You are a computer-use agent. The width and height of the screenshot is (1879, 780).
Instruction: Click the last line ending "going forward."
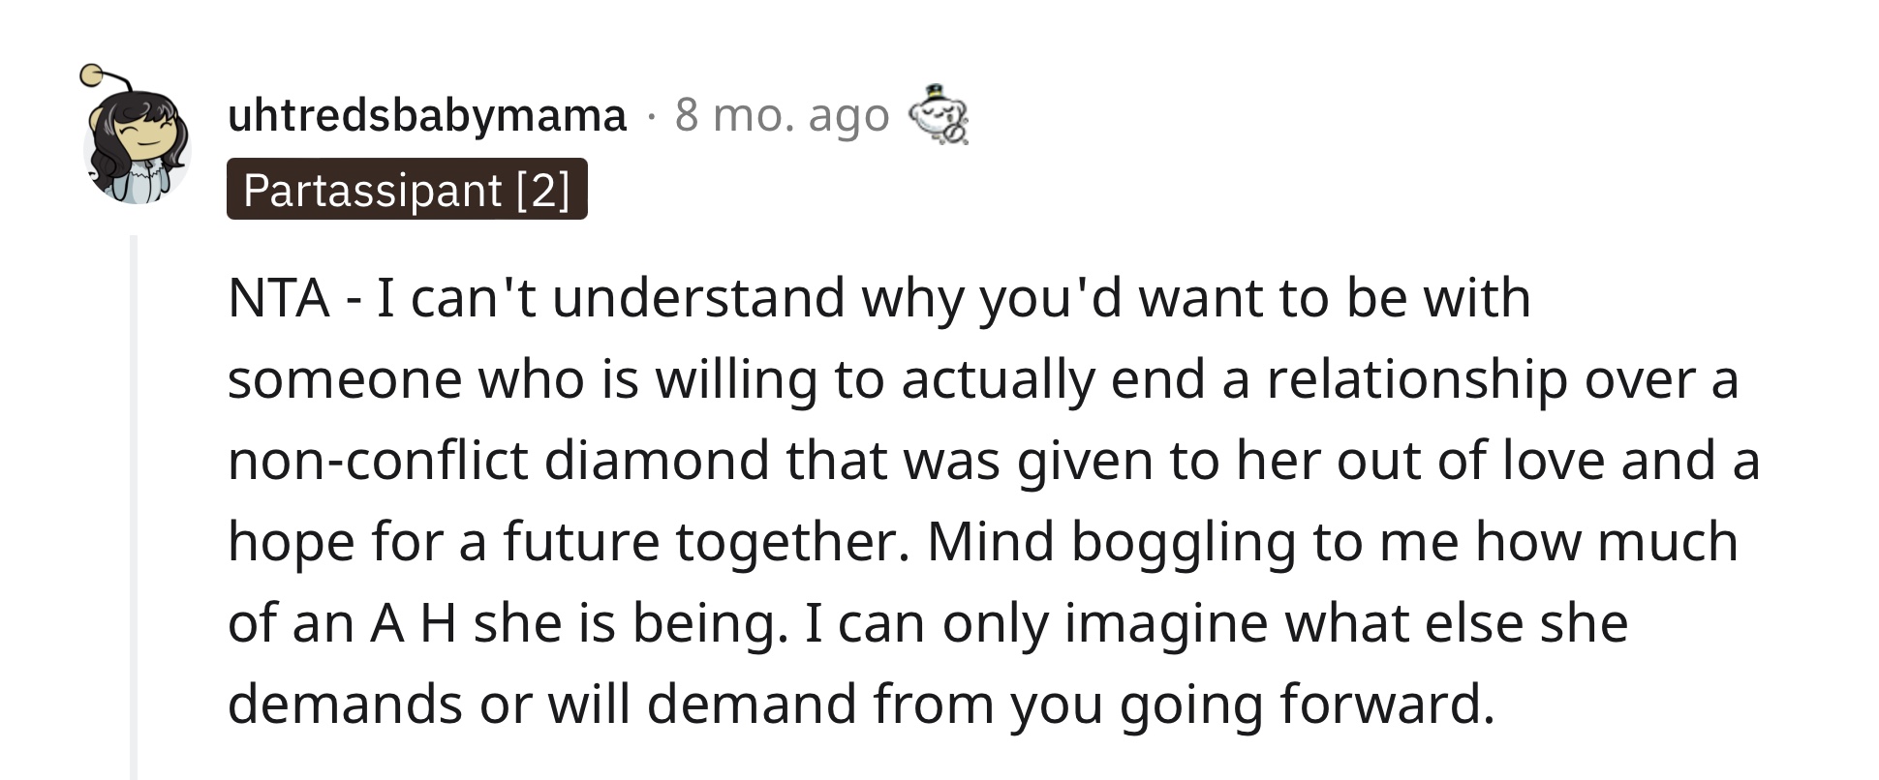coord(861,705)
